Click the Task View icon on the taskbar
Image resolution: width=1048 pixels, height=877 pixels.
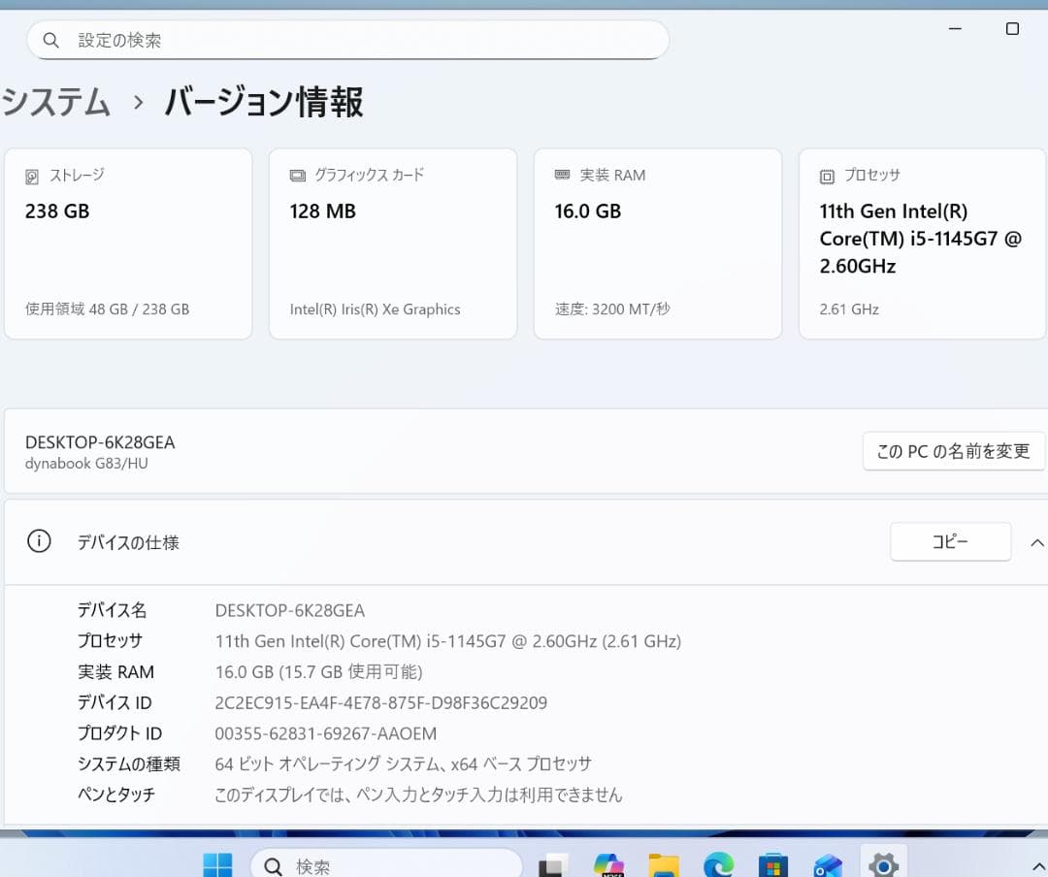[x=551, y=863]
